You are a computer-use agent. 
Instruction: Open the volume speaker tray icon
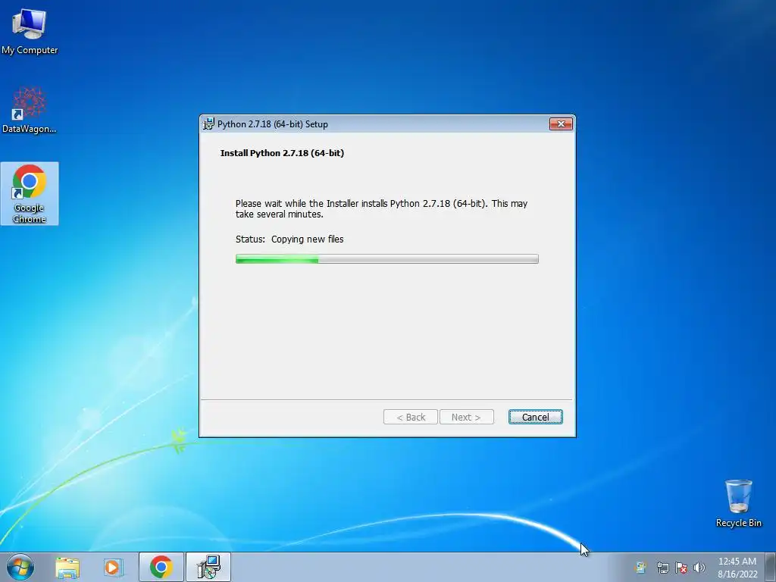pos(699,568)
